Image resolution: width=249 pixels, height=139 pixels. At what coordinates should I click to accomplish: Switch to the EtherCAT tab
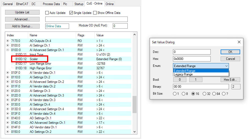pos(22,4)
